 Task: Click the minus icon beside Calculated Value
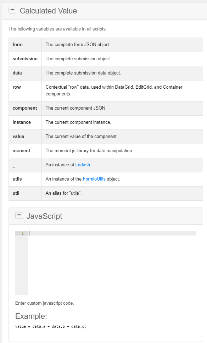tap(12, 10)
